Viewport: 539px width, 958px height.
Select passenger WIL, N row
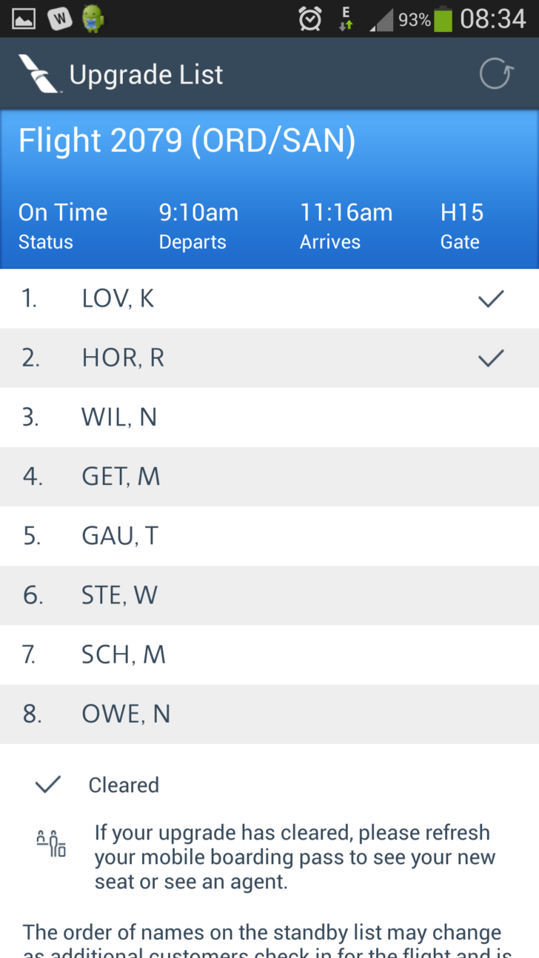(x=269, y=418)
